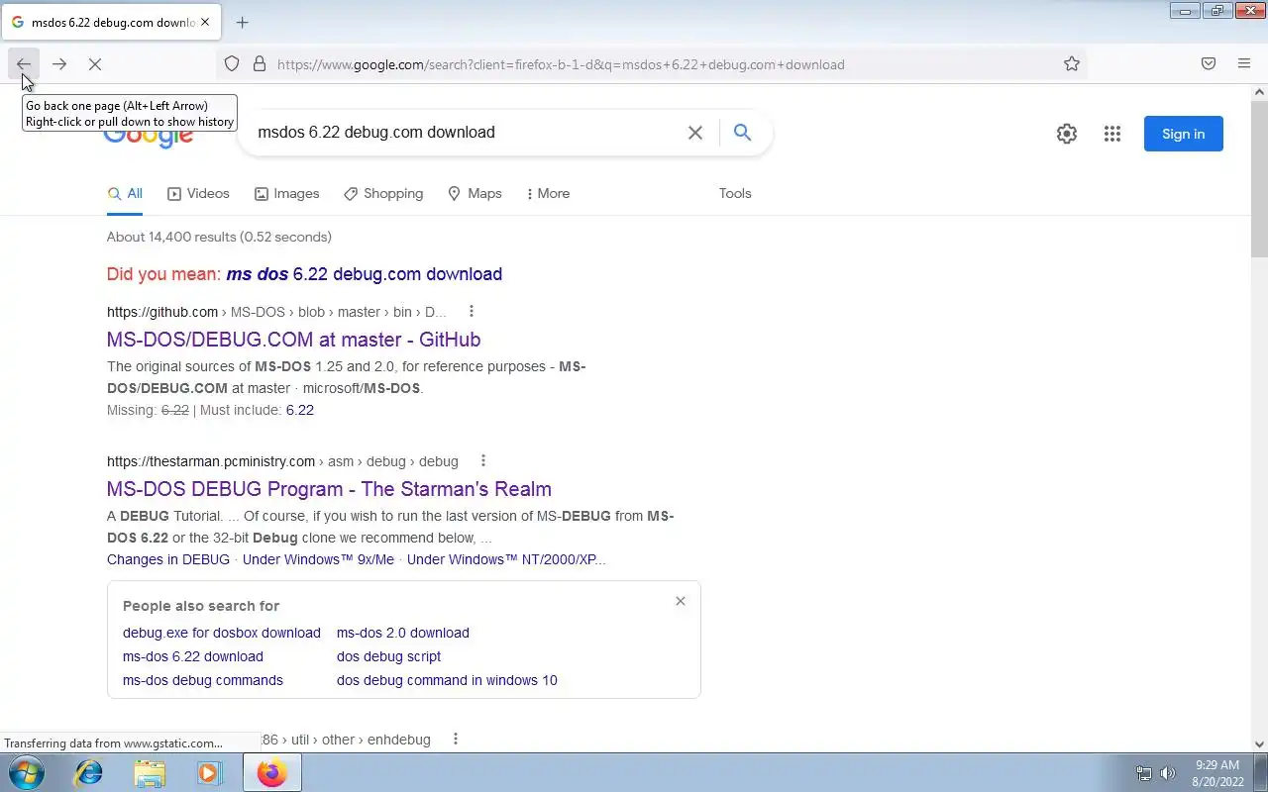Click the Sign in button

[1184, 134]
